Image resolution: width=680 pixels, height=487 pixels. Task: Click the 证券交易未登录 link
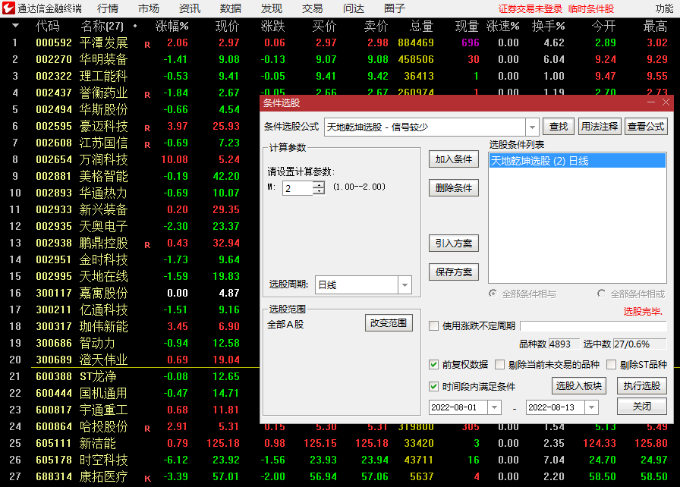pos(530,8)
